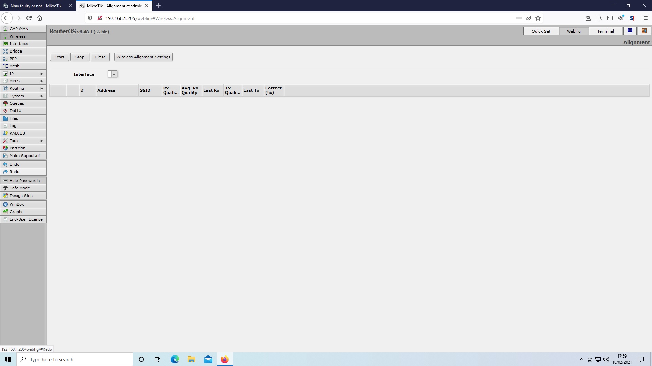This screenshot has height=366, width=652.
Task: Click the top-right blue monitor icon
Action: [630, 31]
